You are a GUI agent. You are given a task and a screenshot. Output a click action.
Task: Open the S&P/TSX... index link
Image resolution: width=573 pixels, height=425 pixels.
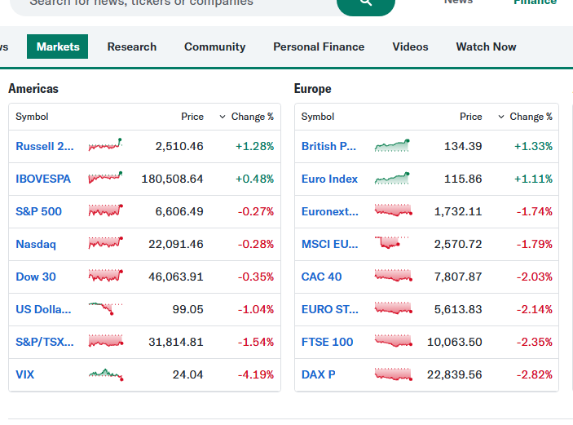(x=45, y=342)
